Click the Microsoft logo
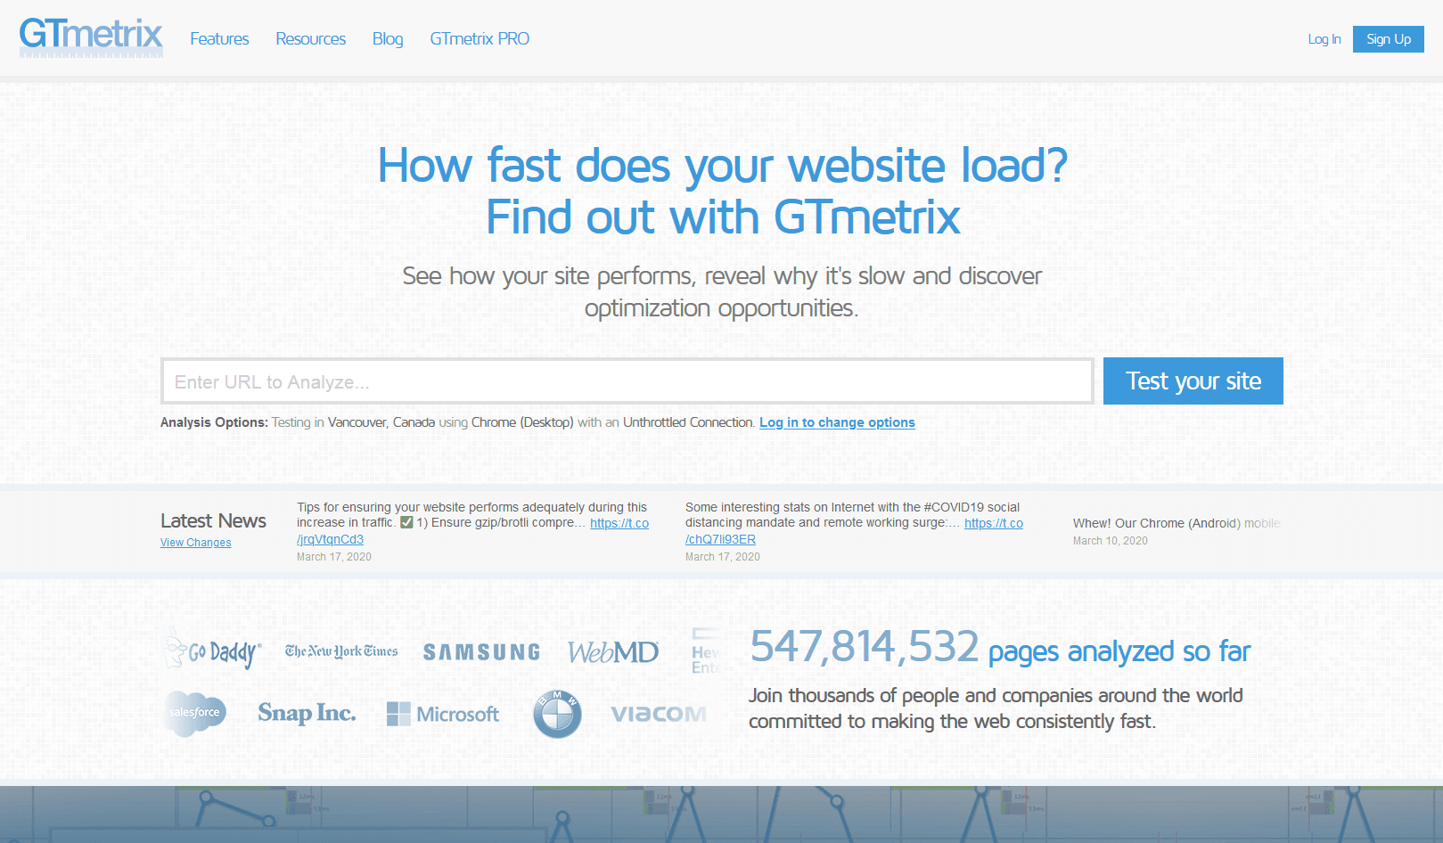The image size is (1443, 843). click(x=443, y=714)
